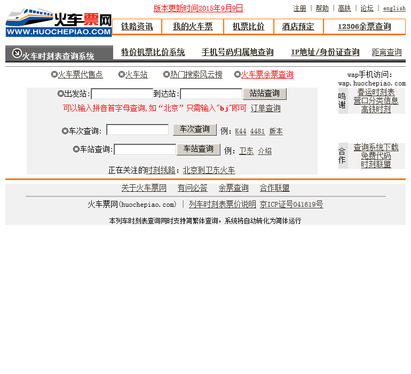Open the 高铁 link at the top
Viewport: 411px width, 374px height.
pyautogui.click(x=344, y=9)
